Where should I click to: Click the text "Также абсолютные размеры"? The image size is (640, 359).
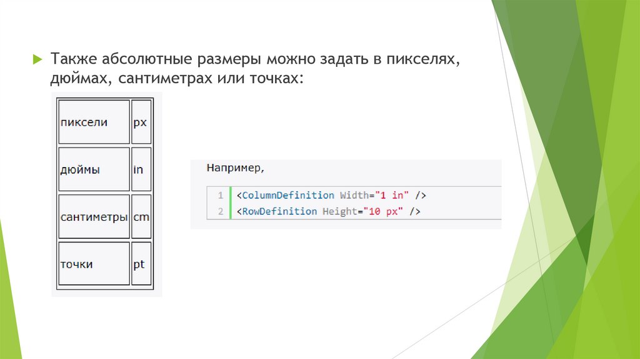pyautogui.click(x=156, y=59)
